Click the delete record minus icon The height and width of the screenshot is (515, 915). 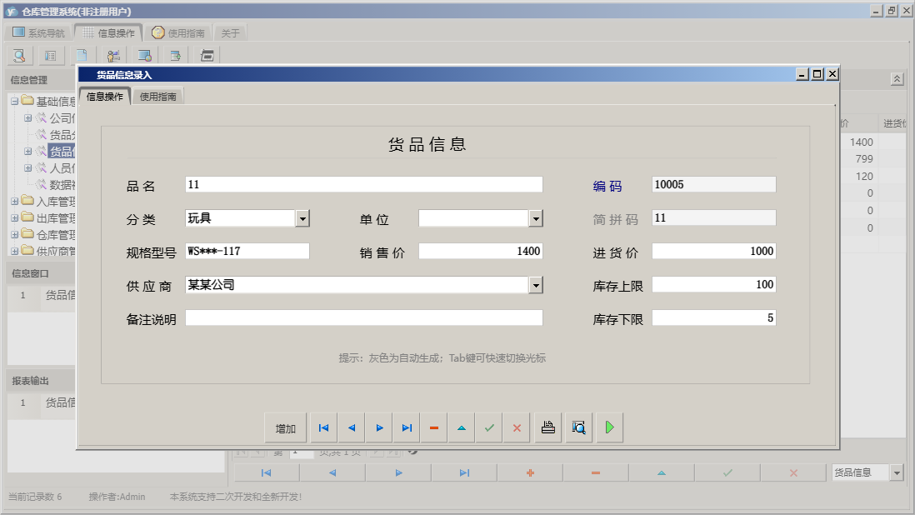pyautogui.click(x=434, y=427)
